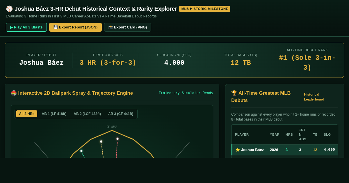349x183 pixels.
Task: Click the 4.000 SLG cell in leaderboard row
Action: pyautogui.click(x=329, y=150)
